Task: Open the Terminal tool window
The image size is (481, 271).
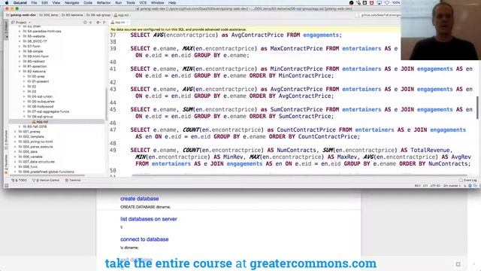Action: (73, 181)
